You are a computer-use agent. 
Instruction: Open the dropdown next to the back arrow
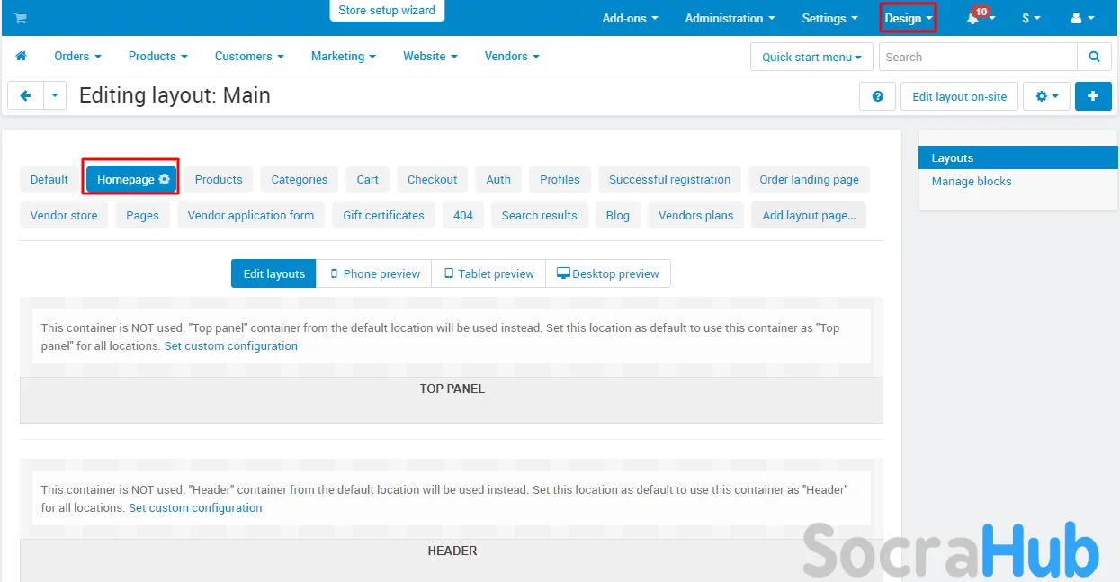tap(56, 95)
